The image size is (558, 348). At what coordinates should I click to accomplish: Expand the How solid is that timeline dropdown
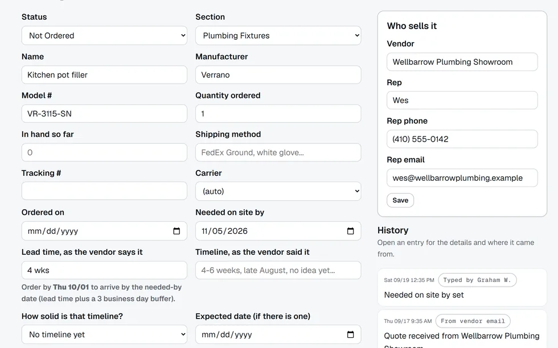(x=104, y=334)
